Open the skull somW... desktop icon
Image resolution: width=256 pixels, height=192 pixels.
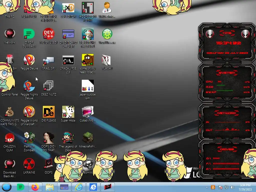pyautogui.click(x=88, y=166)
